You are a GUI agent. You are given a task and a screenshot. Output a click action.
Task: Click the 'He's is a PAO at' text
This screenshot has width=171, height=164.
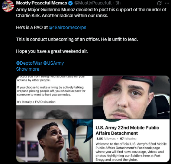(x=32, y=28)
